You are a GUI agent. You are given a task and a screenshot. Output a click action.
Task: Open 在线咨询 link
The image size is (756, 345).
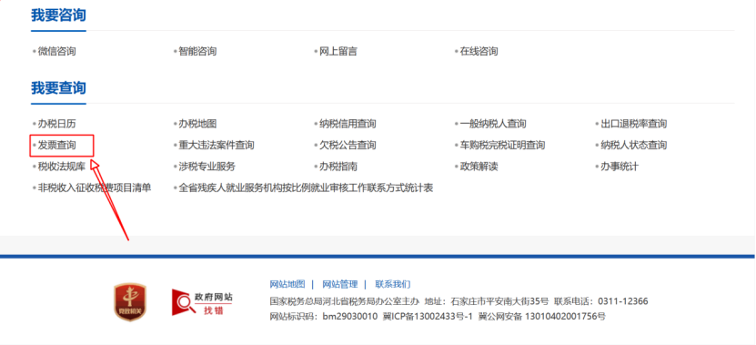pos(479,51)
